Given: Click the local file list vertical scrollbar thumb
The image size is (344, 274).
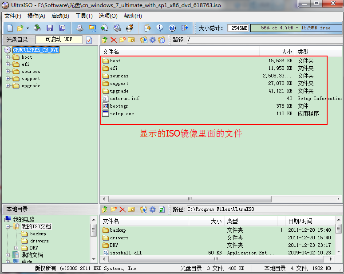Looking at the screenshot, I should click(339, 229).
